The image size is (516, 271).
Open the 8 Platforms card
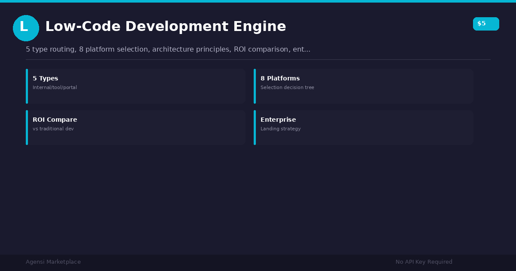363,86
